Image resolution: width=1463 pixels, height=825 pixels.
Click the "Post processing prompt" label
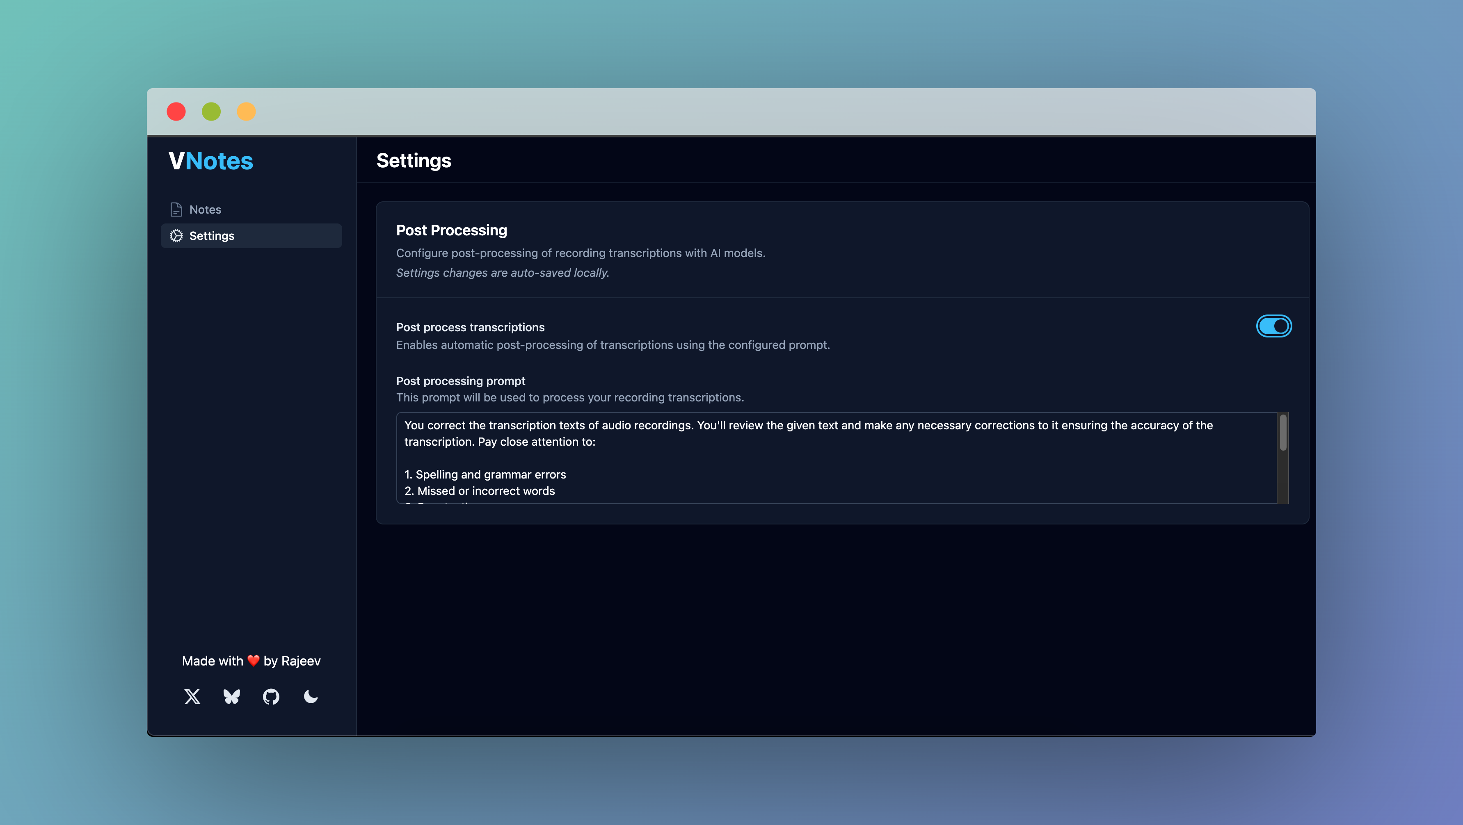460,381
